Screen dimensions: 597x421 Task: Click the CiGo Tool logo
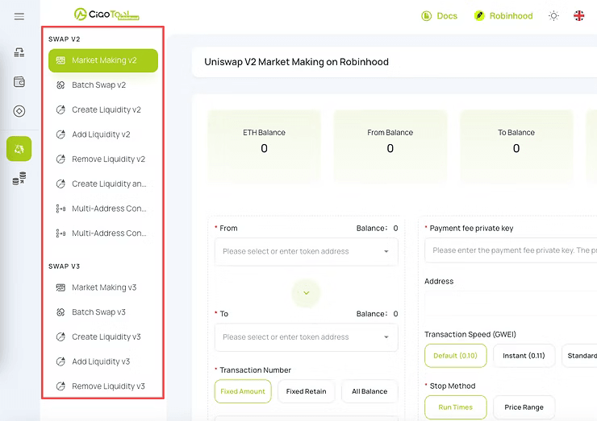(106, 14)
